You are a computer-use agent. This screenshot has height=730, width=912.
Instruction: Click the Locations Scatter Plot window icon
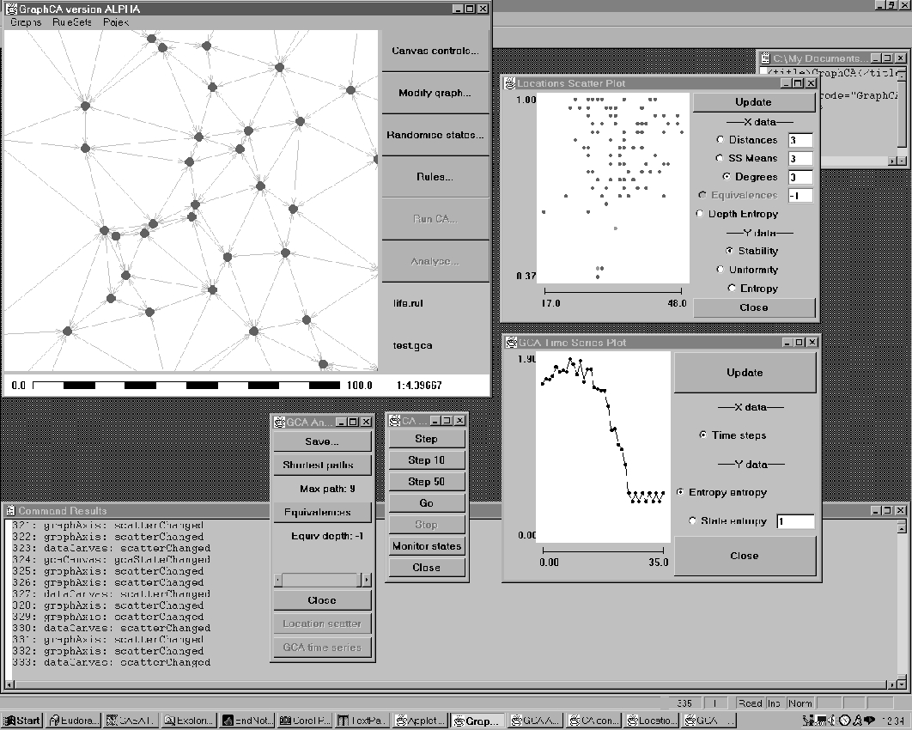(509, 83)
